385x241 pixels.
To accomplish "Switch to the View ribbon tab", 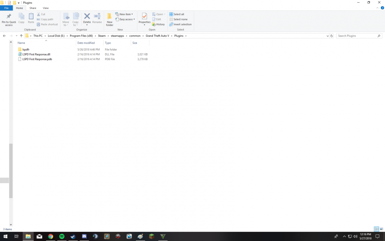I will [x=46, y=8].
